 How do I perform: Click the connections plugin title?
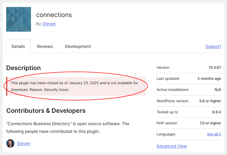click(54, 15)
